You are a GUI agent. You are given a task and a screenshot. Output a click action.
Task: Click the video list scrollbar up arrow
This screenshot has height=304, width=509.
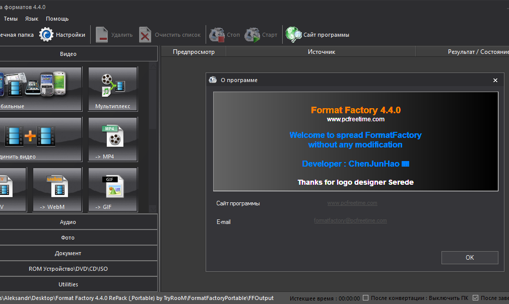[153, 66]
